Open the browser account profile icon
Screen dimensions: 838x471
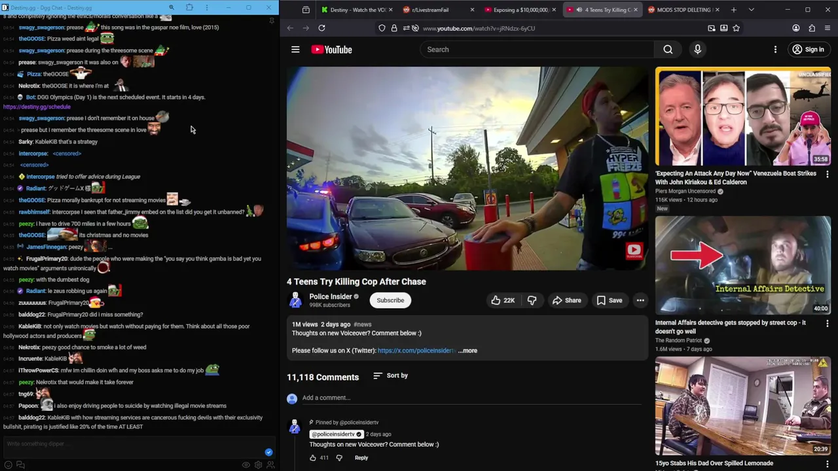pos(795,28)
